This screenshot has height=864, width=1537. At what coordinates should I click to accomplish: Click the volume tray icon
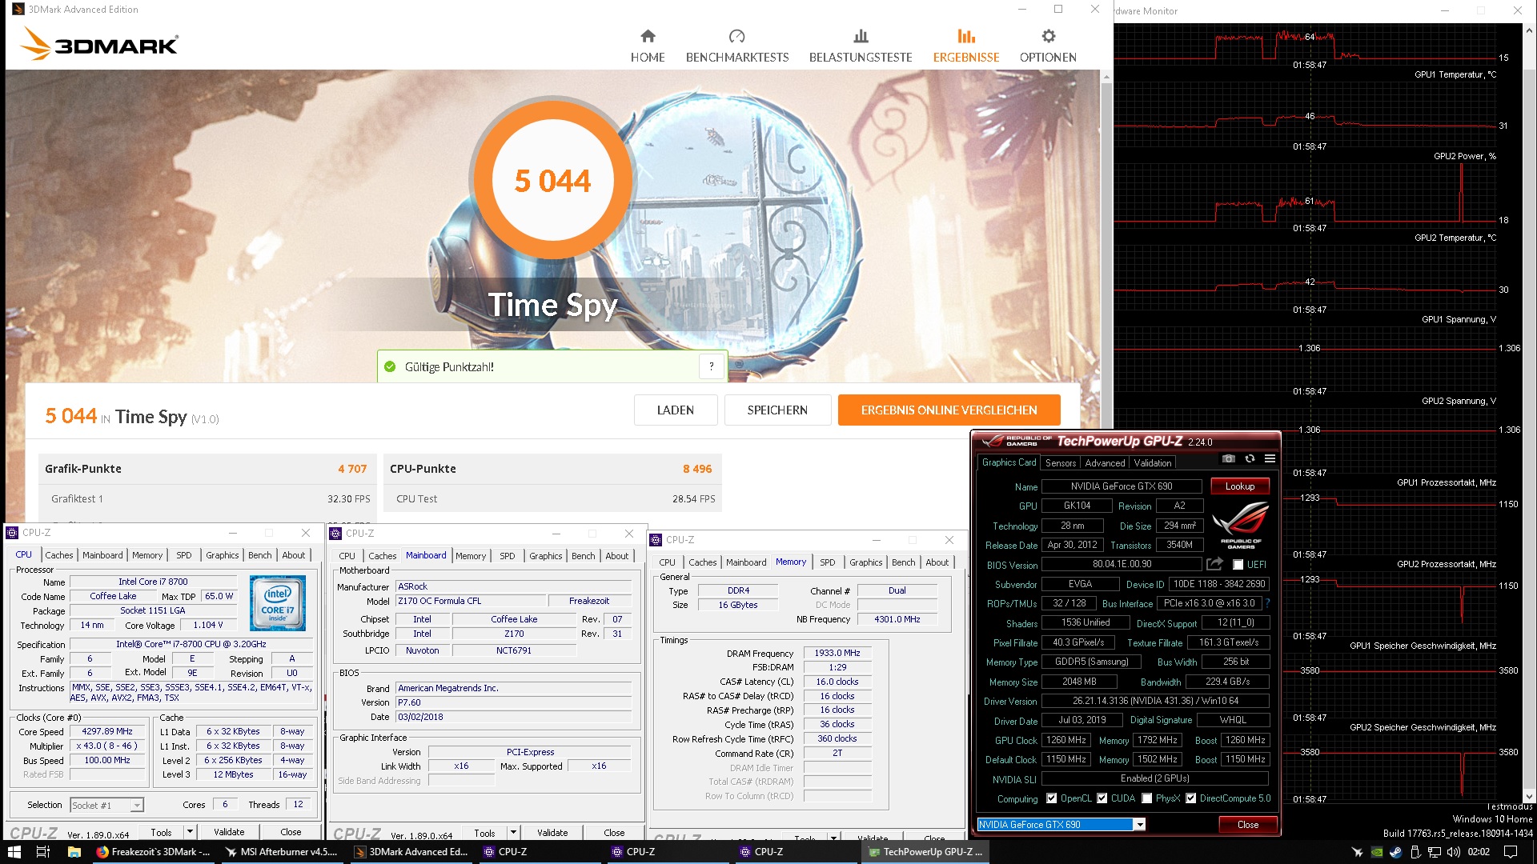tap(1454, 852)
